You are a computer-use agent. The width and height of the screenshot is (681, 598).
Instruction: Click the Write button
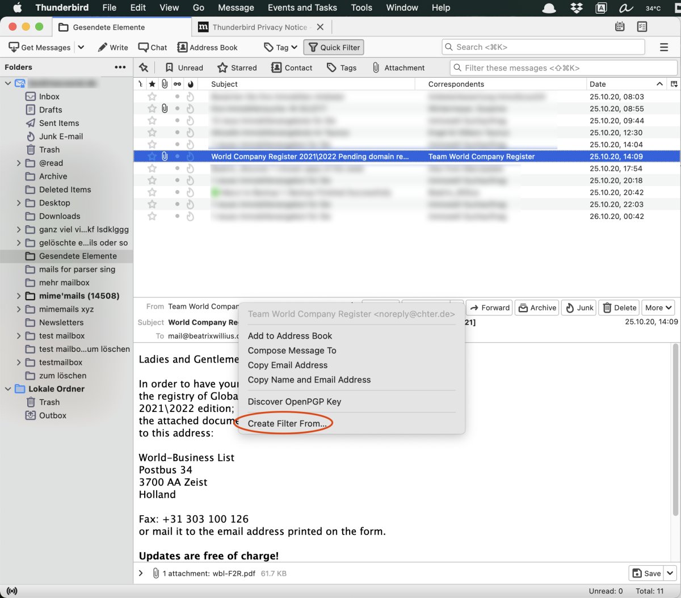[x=113, y=47]
